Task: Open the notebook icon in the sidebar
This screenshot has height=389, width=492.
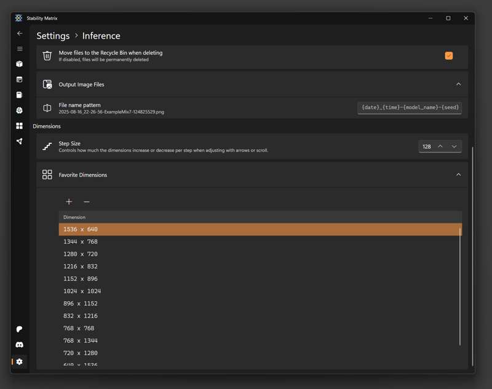Action: pyautogui.click(x=19, y=95)
